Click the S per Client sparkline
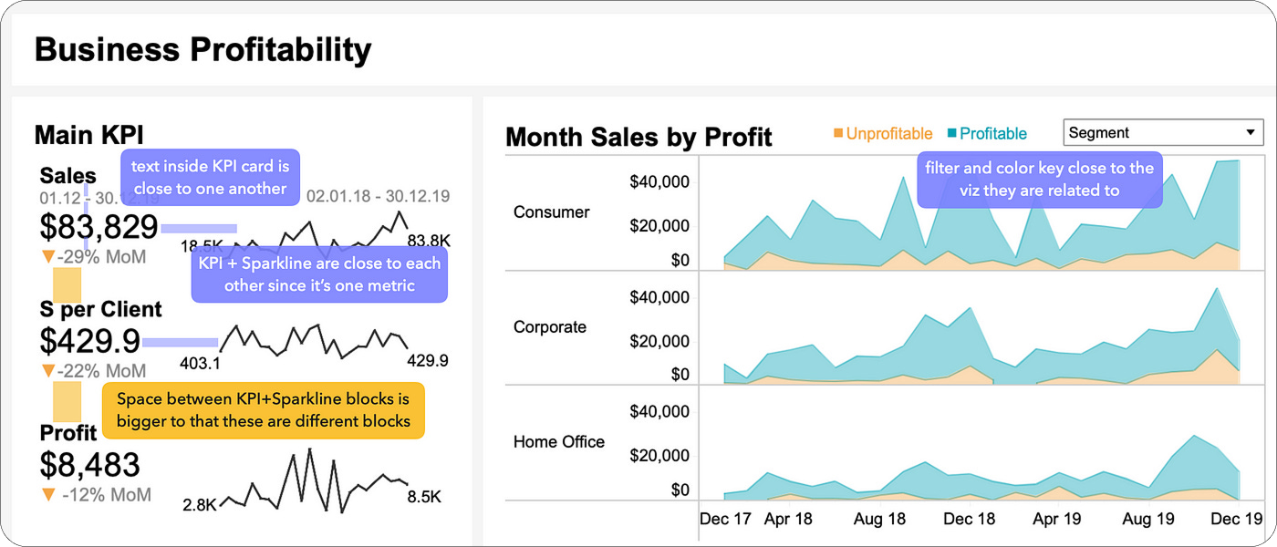This screenshot has height=547, width=1277. click(x=315, y=341)
